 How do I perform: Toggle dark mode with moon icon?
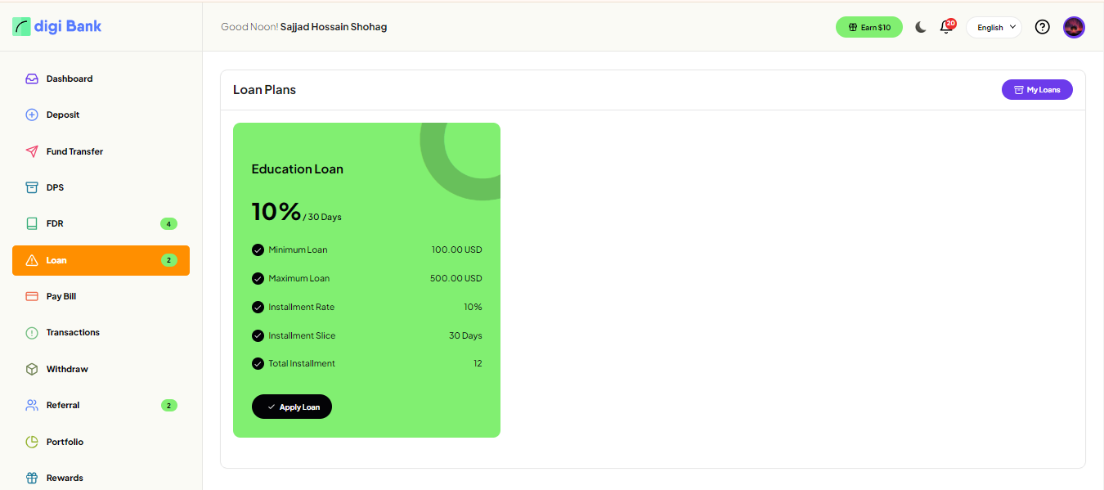921,27
